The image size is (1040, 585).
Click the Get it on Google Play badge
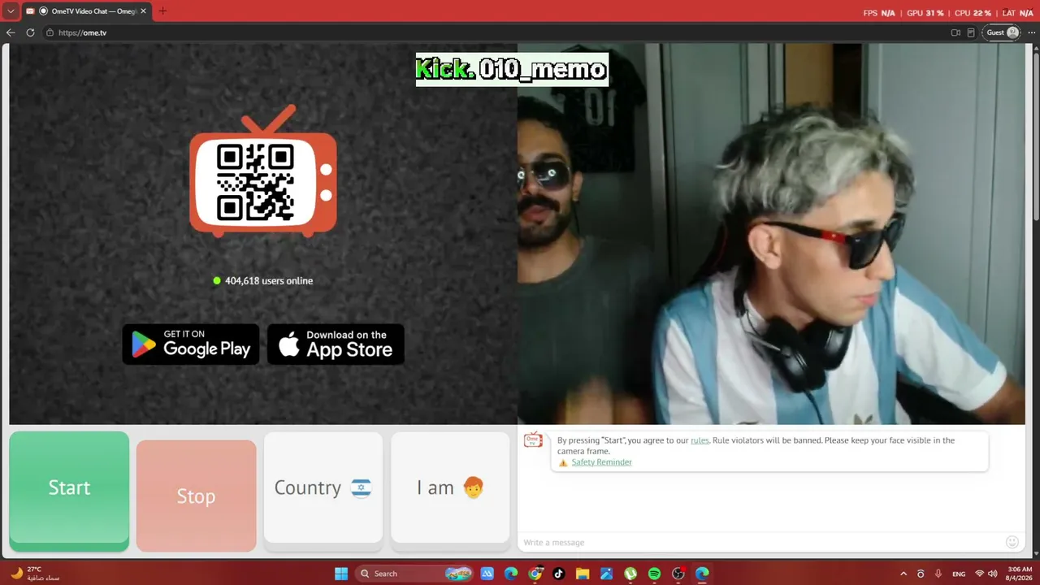(x=191, y=344)
